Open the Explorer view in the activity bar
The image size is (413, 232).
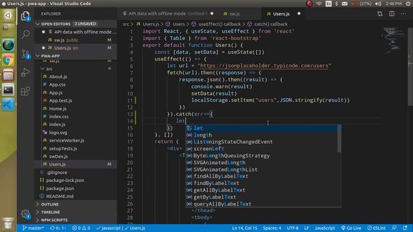tap(26, 16)
